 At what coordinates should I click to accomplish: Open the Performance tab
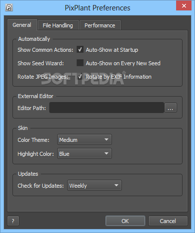click(x=100, y=25)
